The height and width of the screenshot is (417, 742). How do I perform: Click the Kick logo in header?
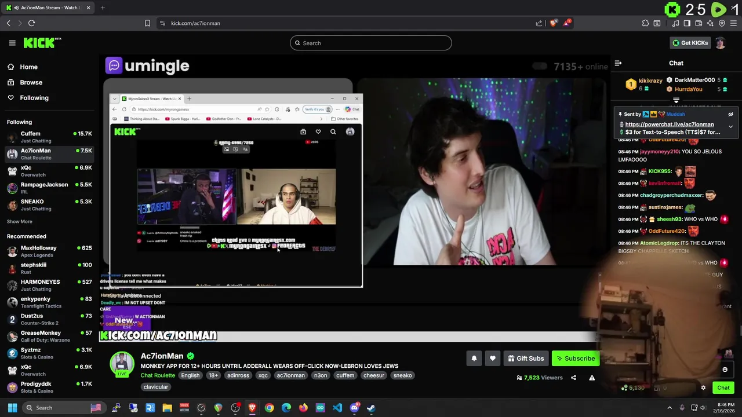pos(42,43)
